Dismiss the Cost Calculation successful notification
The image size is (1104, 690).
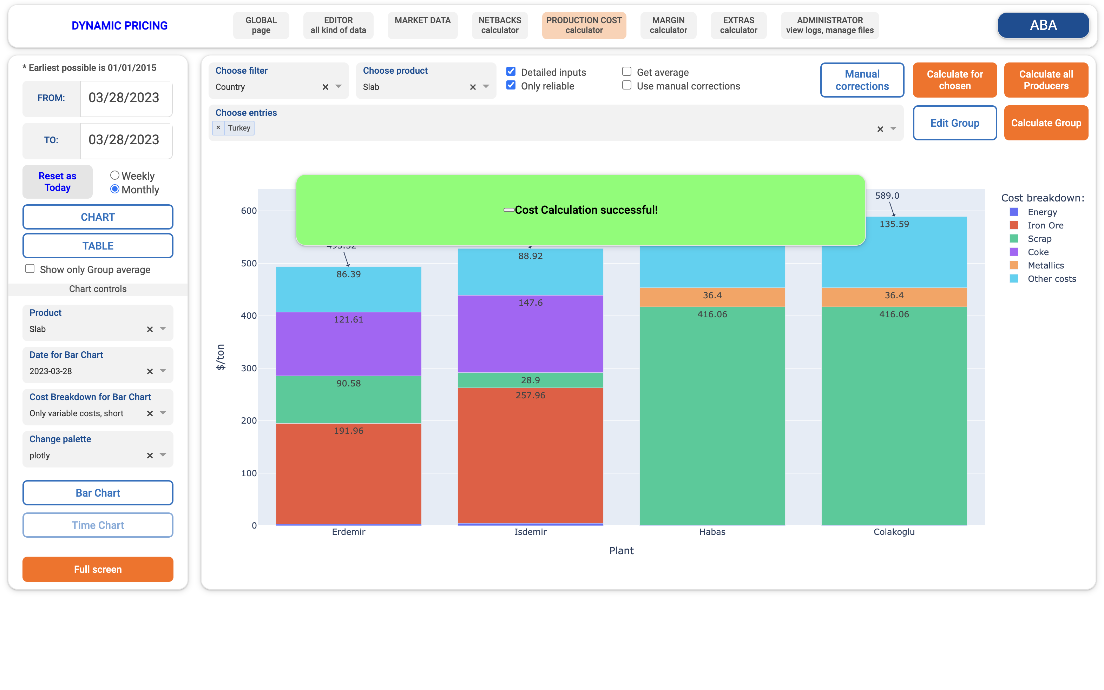coord(508,210)
